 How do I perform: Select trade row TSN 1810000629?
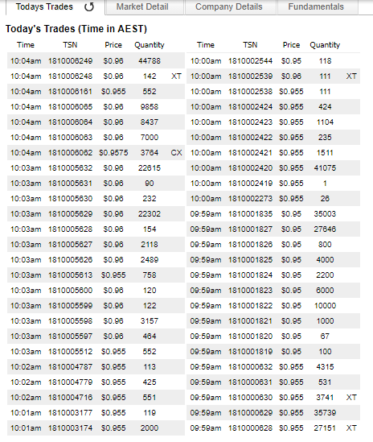click(273, 413)
